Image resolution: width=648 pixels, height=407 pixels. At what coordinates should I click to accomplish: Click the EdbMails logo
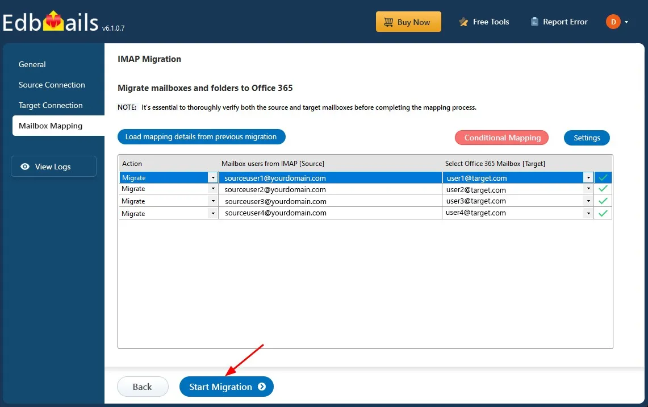point(51,22)
